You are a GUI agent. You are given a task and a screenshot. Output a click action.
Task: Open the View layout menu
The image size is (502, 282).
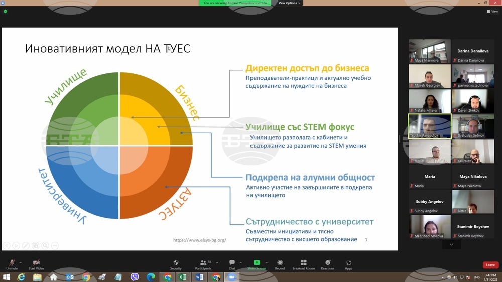coord(492,11)
